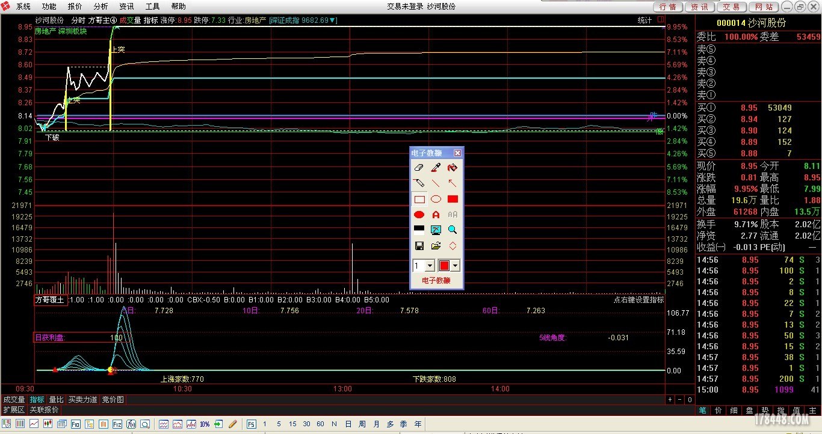The width and height of the screenshot is (822, 434).
Task: Select the filled red rectangle tool
Action: (453, 199)
